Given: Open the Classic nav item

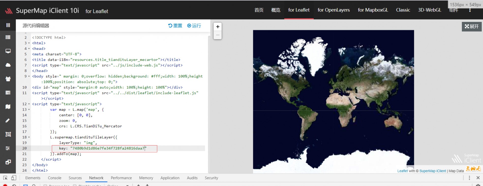Looking at the screenshot, I should click(403, 10).
